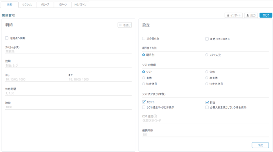Click the ラベル 業務名 input field
This screenshot has height=152, width=273.
[x=68, y=51]
